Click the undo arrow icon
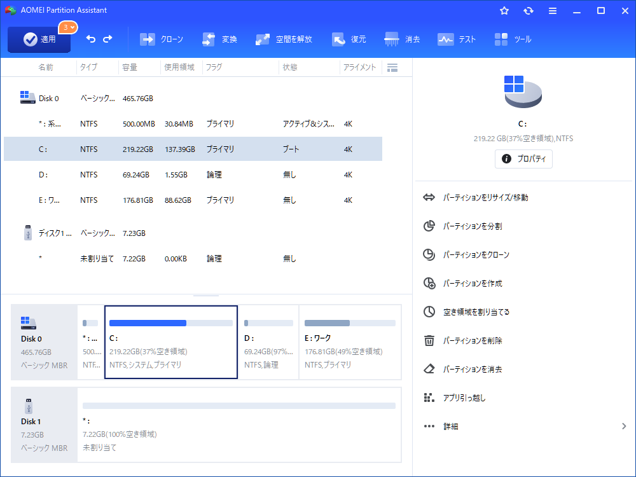This screenshot has width=636, height=477. coord(90,39)
